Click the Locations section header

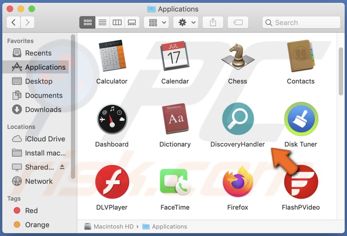click(x=21, y=127)
